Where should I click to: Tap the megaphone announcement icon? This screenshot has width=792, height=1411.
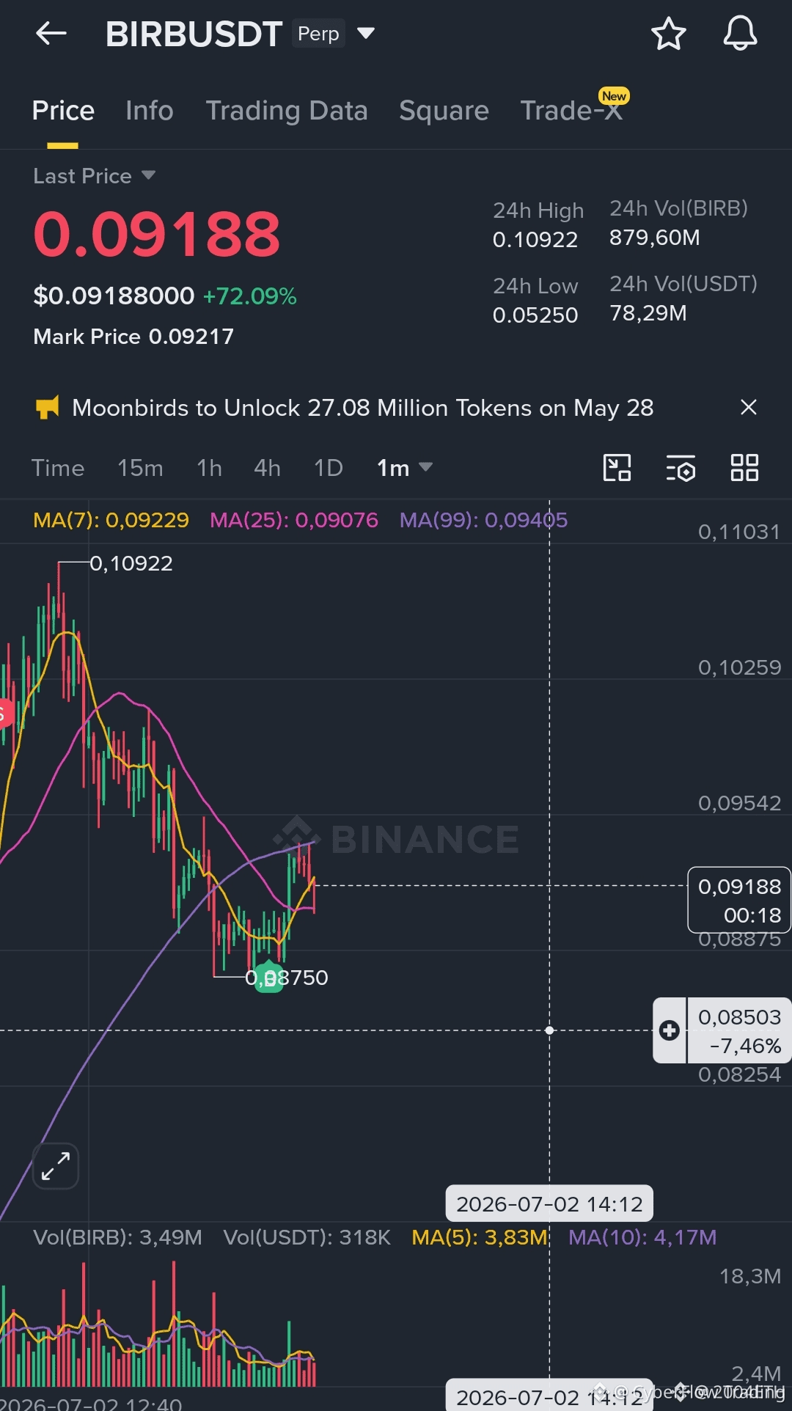(x=47, y=408)
